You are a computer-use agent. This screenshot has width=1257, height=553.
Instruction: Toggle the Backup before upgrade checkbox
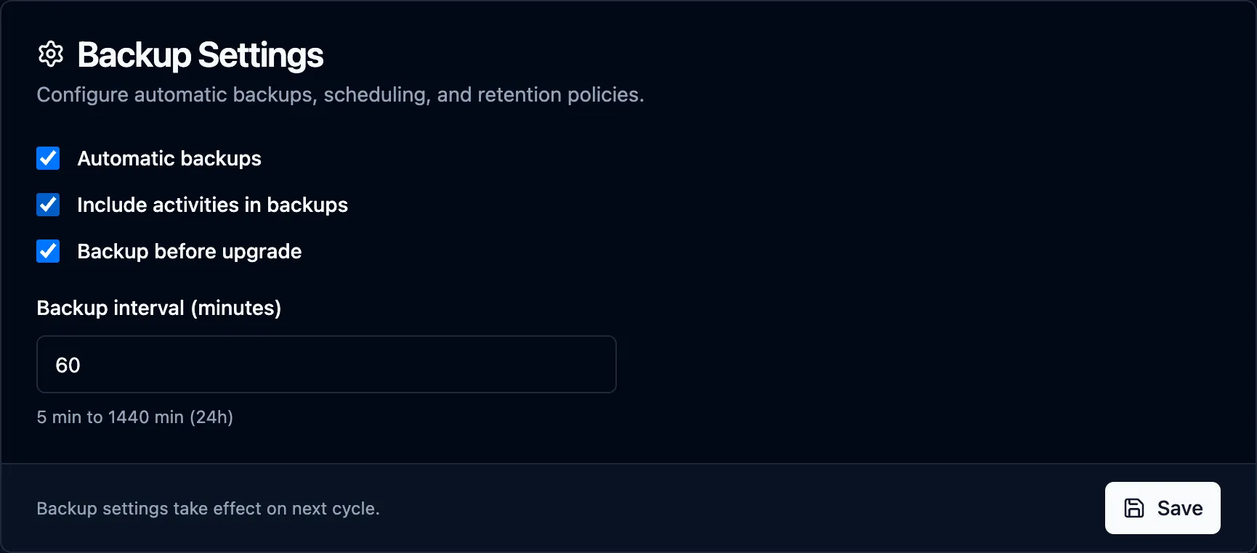pyautogui.click(x=48, y=251)
